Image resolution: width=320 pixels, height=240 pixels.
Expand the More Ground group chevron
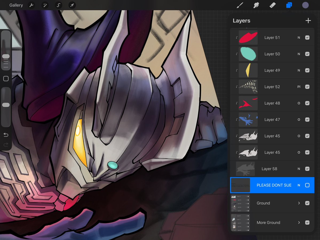pos(299,222)
